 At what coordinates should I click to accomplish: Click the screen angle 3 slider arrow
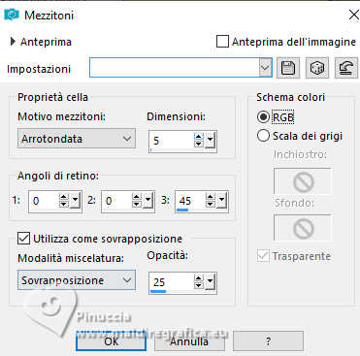(x=221, y=201)
